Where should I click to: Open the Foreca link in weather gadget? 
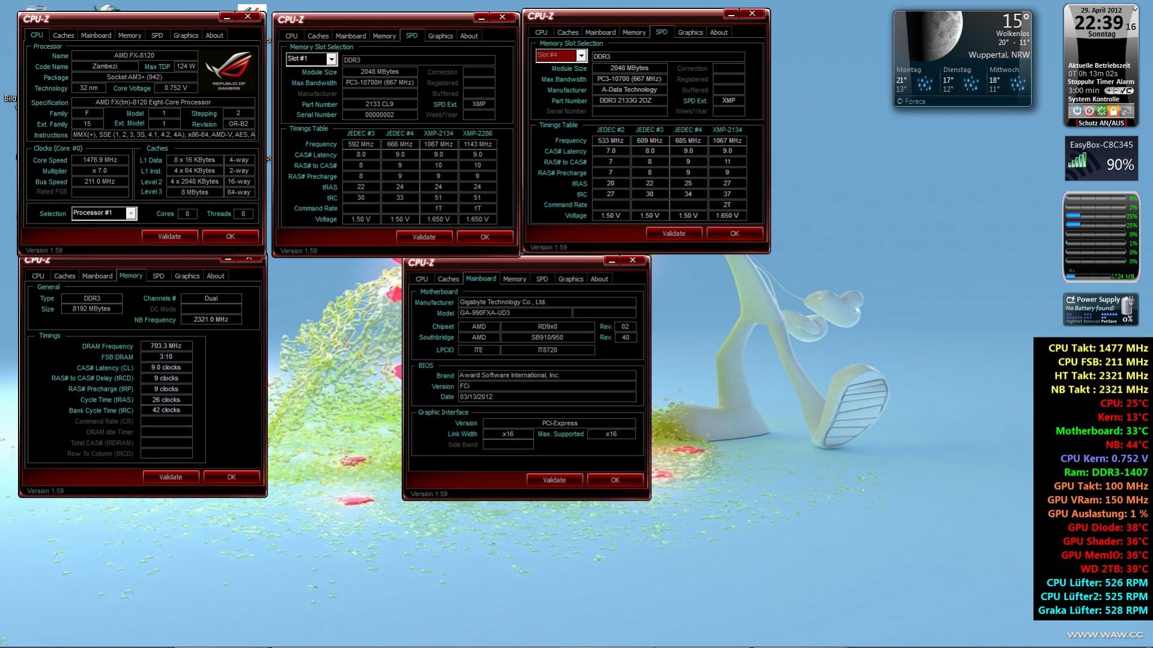[912, 101]
